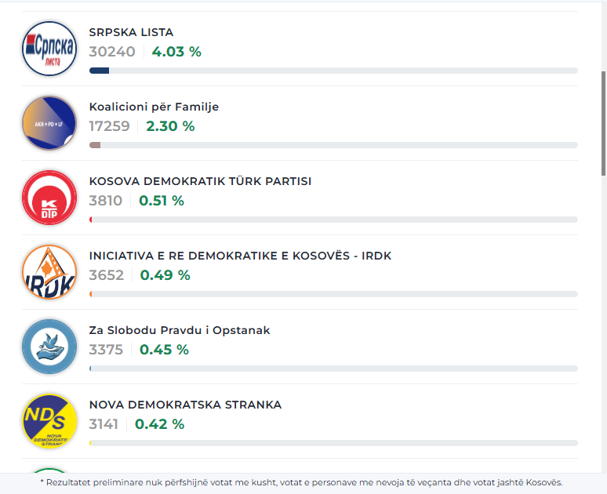Image resolution: width=607 pixels, height=494 pixels.
Task: Click the 4.03 % percentage value
Action: point(176,52)
